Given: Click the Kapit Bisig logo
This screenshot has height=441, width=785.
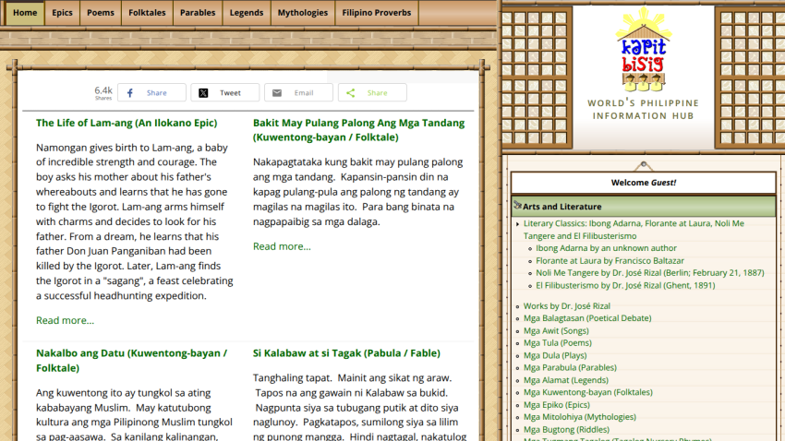Looking at the screenshot, I should pyautogui.click(x=644, y=50).
